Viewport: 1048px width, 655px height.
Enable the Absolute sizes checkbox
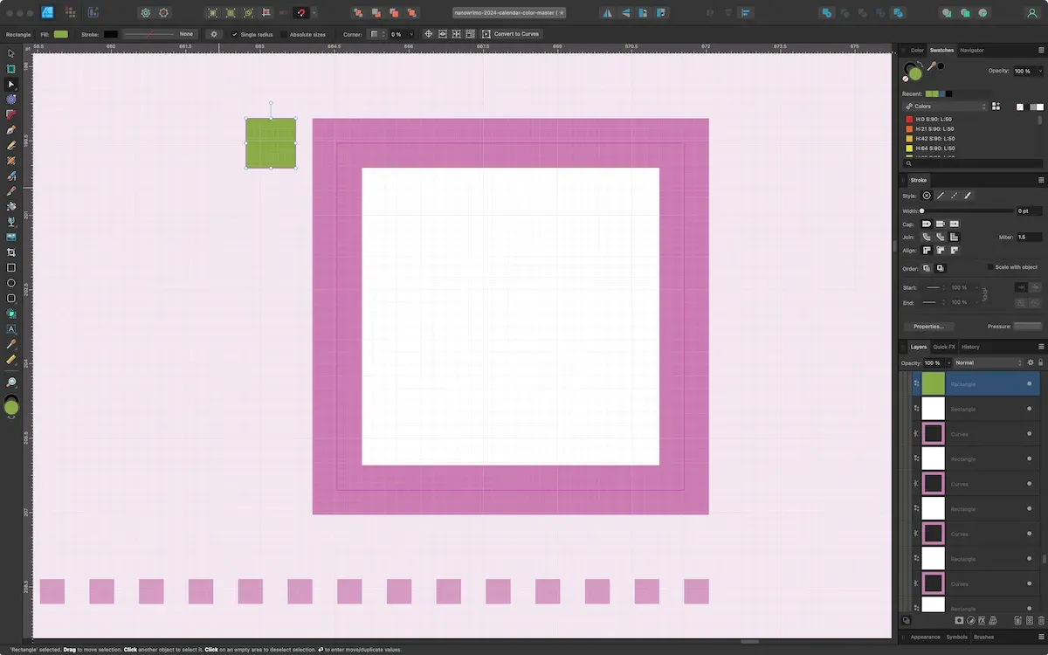click(285, 34)
